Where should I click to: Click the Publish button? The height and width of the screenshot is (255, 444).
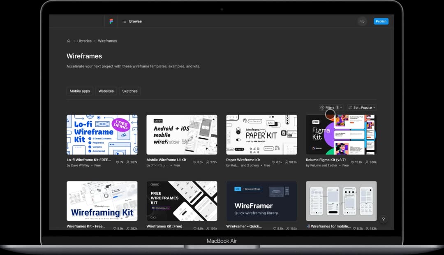click(381, 21)
